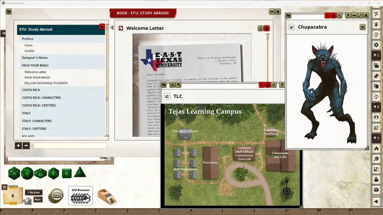Click the white wild die icon
The width and height of the screenshot is (383, 215).
[x=28, y=201]
